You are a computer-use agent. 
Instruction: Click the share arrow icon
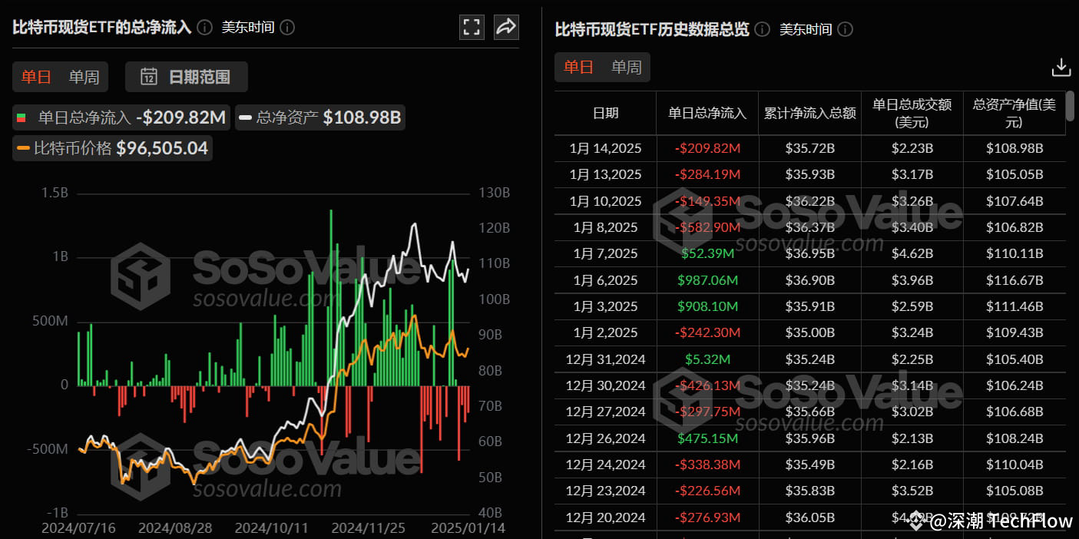click(x=505, y=26)
